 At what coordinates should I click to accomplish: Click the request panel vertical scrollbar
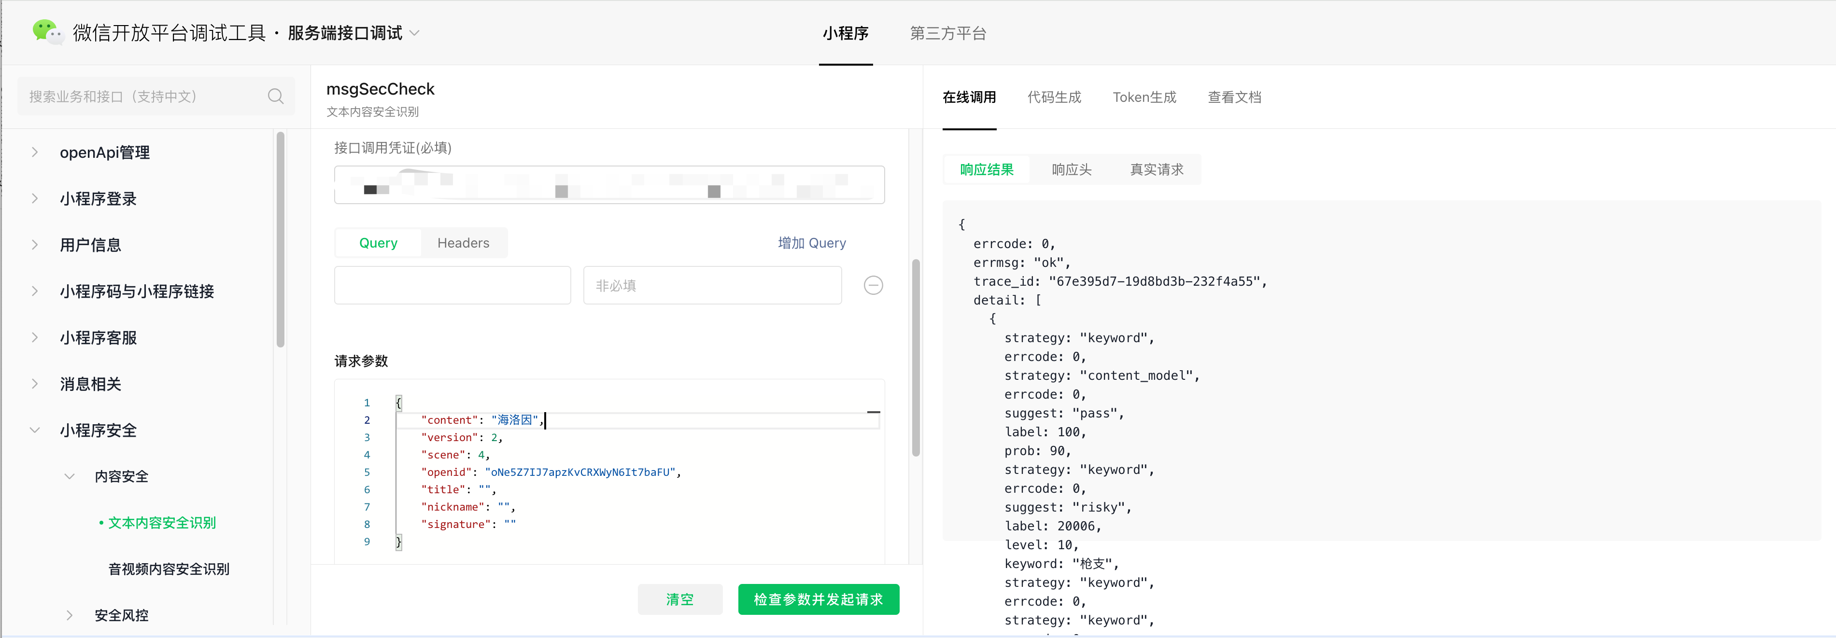tap(916, 358)
